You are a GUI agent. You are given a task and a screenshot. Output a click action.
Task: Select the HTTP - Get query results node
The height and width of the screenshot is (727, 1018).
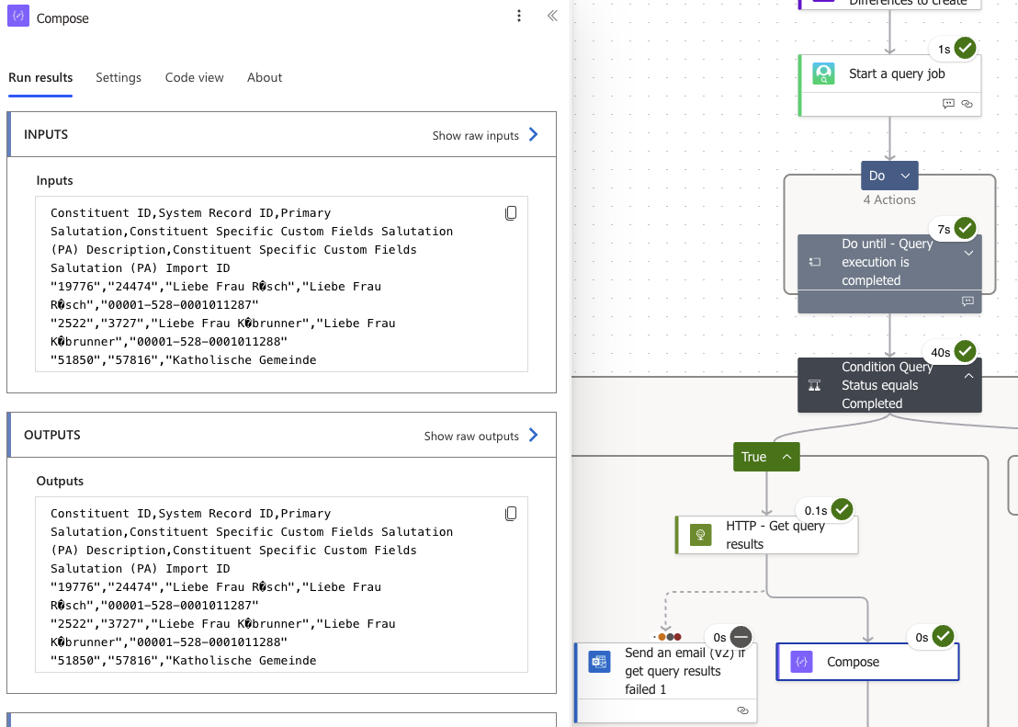click(766, 534)
